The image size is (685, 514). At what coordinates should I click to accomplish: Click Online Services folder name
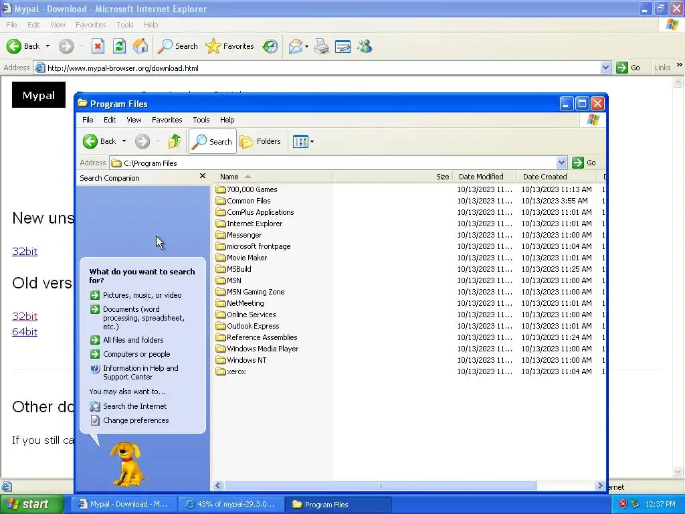click(252, 315)
